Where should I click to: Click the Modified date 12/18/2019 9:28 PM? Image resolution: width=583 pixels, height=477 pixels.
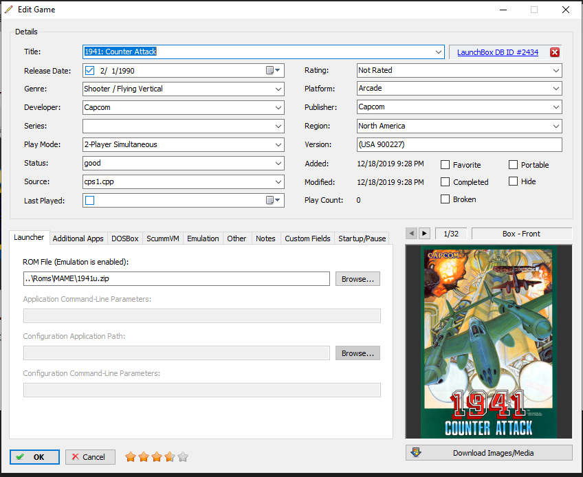390,182
